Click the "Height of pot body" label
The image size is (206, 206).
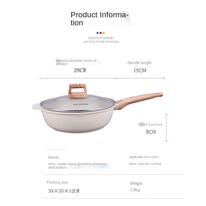150,124
